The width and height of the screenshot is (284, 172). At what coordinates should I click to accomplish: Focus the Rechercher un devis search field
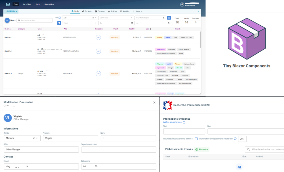tap(35, 20)
